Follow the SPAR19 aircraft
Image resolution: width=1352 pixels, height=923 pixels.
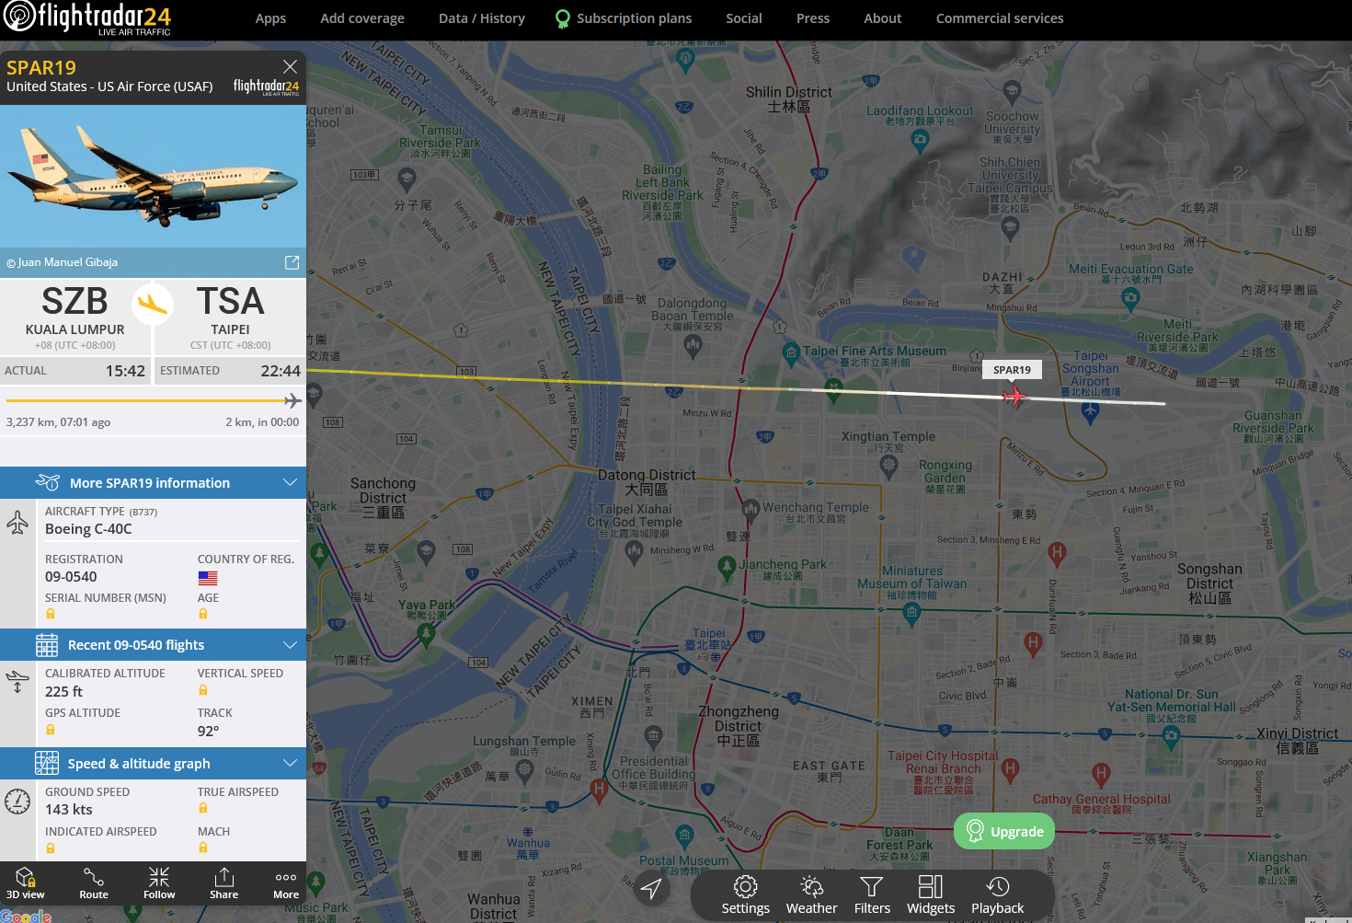(x=159, y=883)
